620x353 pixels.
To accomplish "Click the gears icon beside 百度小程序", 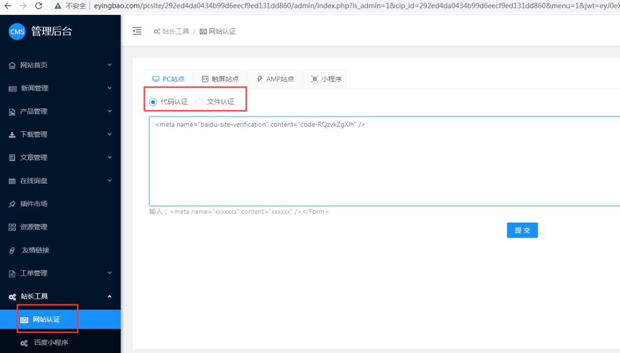I will pos(24,343).
